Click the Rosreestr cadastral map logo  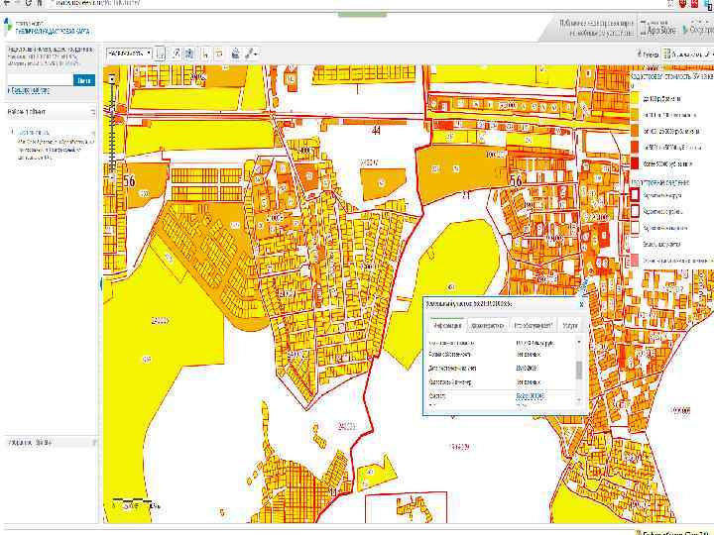pos(47,28)
